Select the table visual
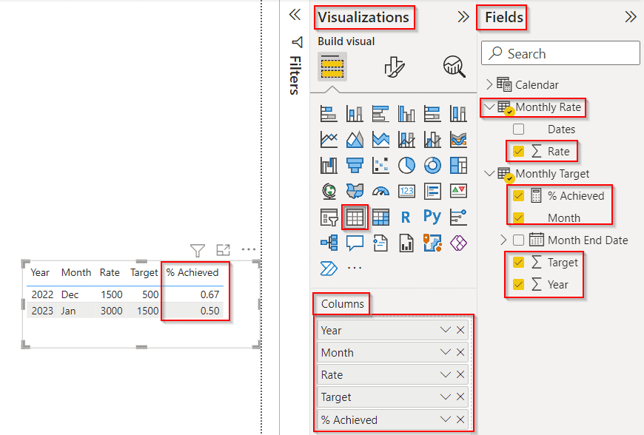The width and height of the screenshot is (644, 435). point(355,217)
